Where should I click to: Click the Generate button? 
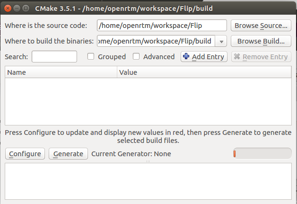pos(68,154)
